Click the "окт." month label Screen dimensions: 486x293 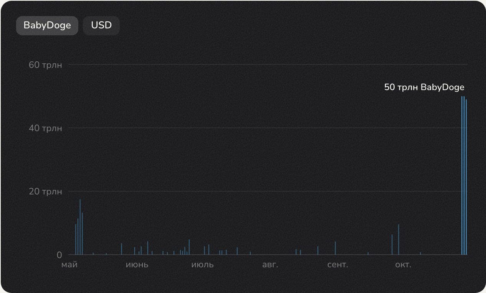pos(403,265)
